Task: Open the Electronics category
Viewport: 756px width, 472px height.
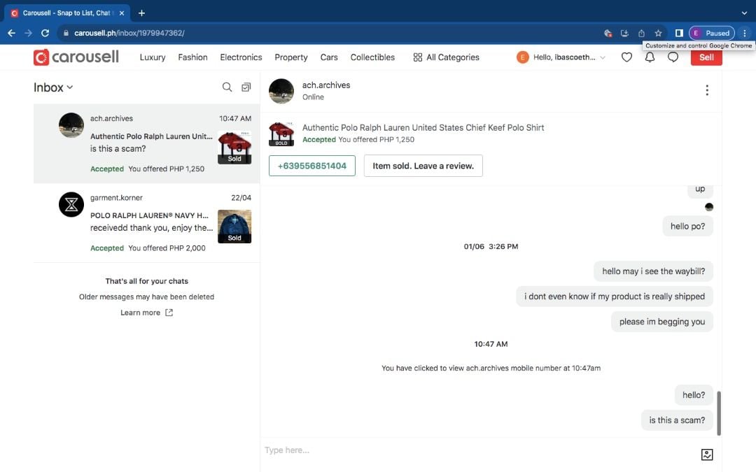Action: pos(241,57)
